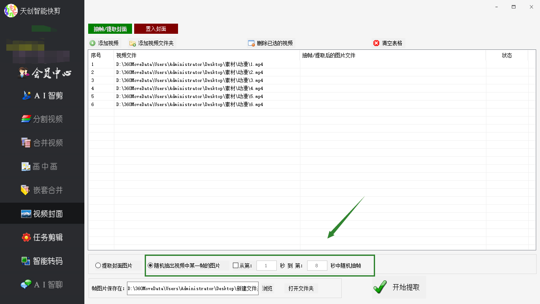The image size is (540, 304).
Task: Click 浏览 browse button
Action: pos(267,289)
